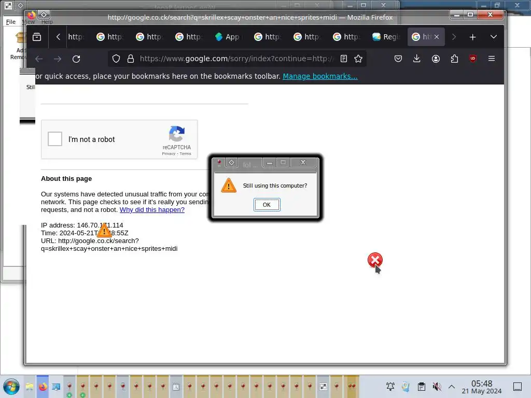
Task: Select the wine glass icon in the dialog title bar
Action: (x=219, y=163)
